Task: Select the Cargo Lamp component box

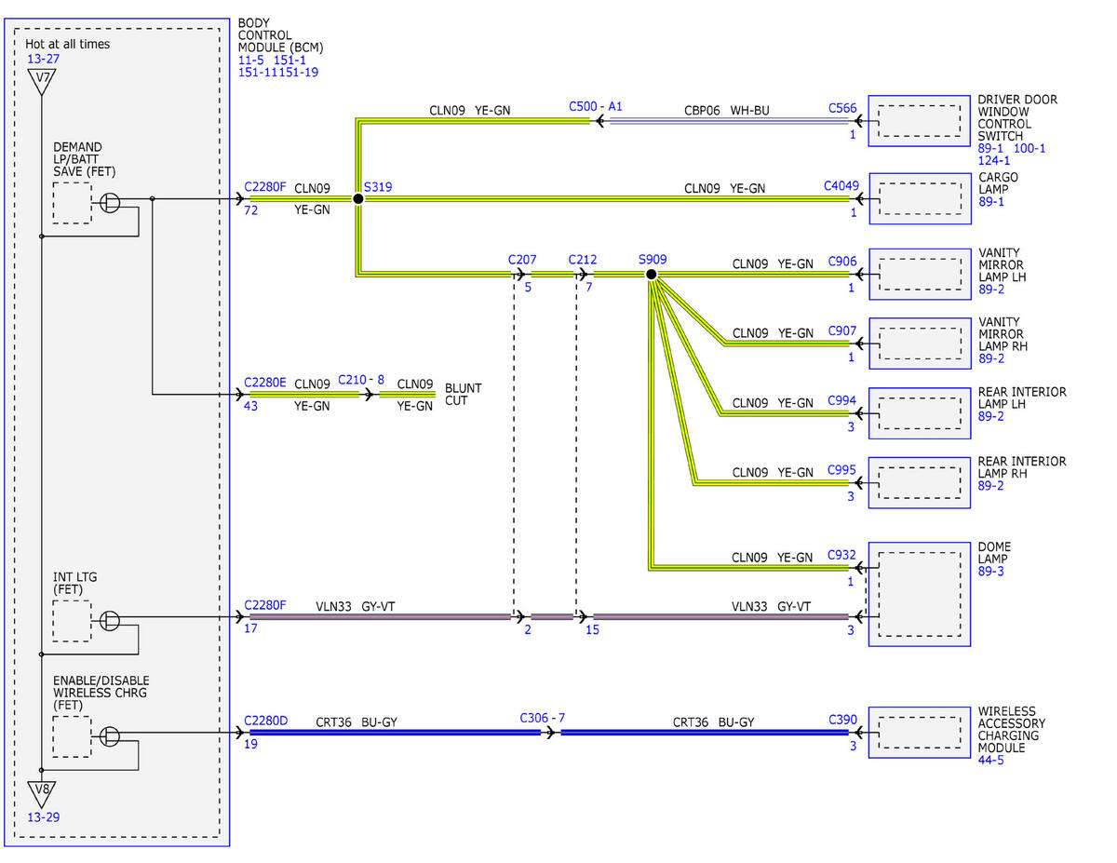Action: [920, 198]
